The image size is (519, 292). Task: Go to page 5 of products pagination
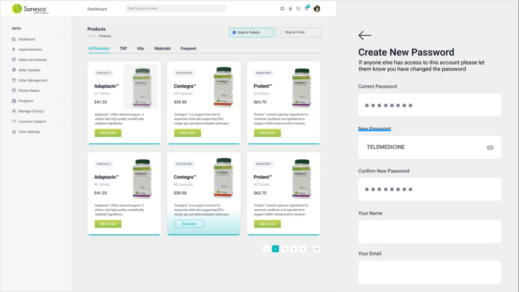tap(303, 249)
